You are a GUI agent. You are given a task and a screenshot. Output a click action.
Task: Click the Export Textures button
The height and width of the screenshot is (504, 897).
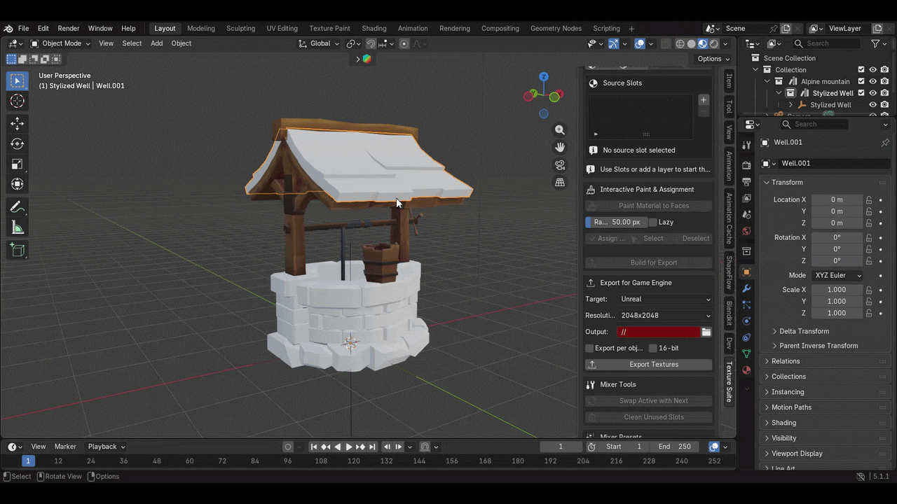tap(649, 364)
